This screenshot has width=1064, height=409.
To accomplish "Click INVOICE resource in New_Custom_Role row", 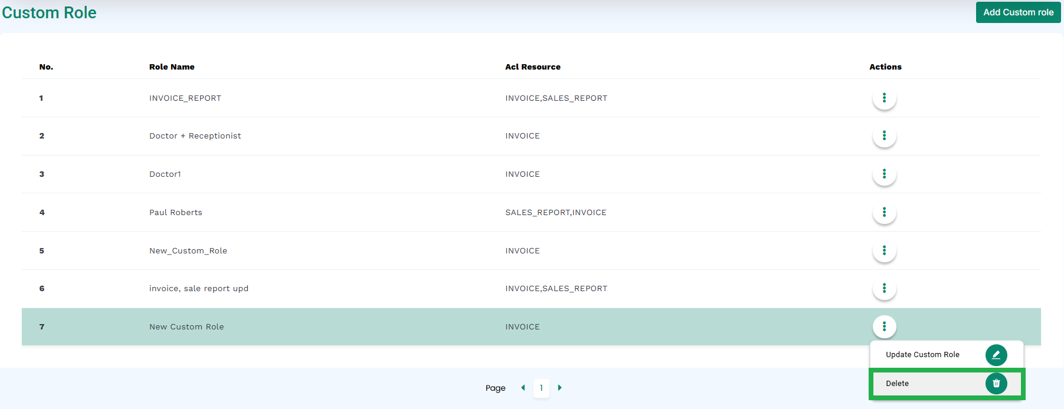I will pyautogui.click(x=522, y=251).
